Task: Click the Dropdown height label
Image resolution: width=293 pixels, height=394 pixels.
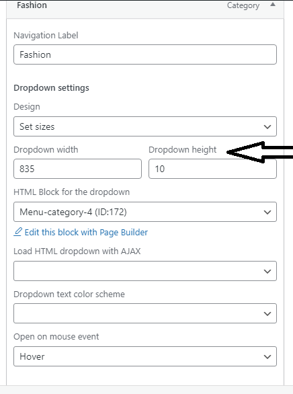Action: [x=183, y=150]
